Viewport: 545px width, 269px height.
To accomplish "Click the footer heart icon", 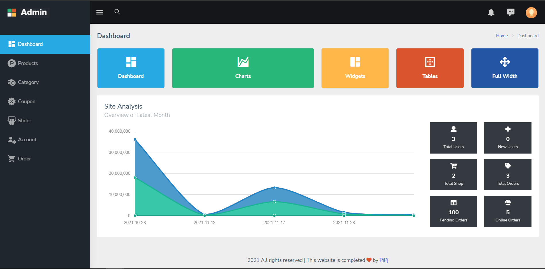I will (x=369, y=260).
